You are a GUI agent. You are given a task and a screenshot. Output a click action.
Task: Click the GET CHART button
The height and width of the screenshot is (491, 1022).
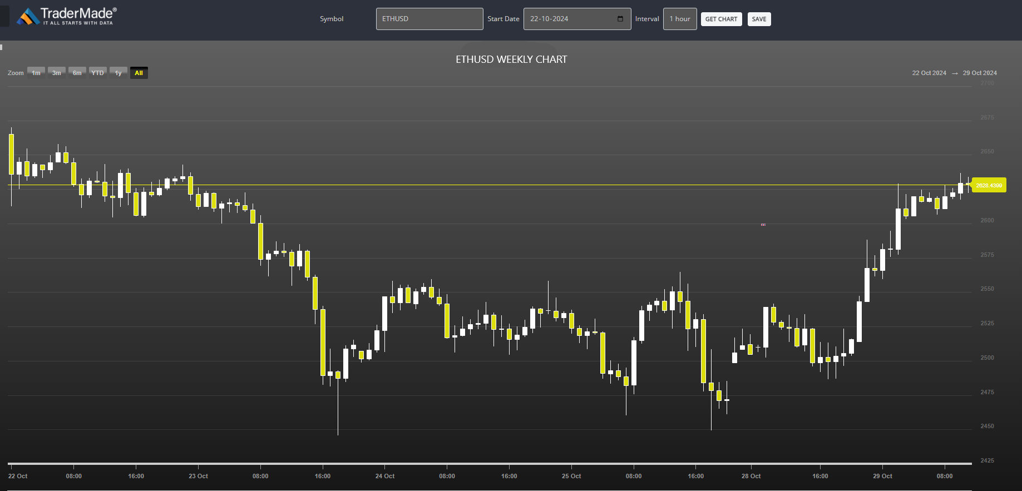coord(721,19)
